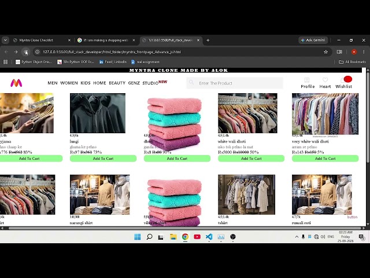Click the purple button label near rumali roti

tap(352, 217)
